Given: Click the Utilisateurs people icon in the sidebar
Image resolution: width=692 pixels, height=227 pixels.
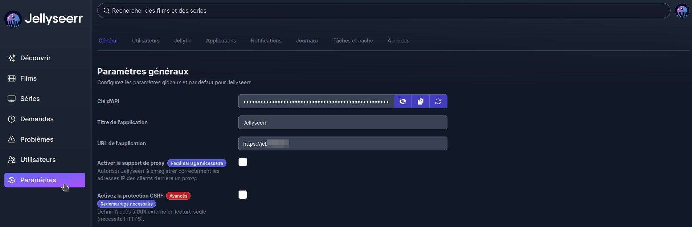Looking at the screenshot, I should (x=12, y=160).
